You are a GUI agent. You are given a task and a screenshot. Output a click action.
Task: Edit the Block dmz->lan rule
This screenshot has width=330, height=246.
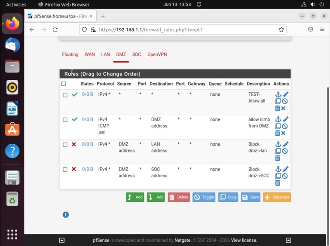[285, 144]
